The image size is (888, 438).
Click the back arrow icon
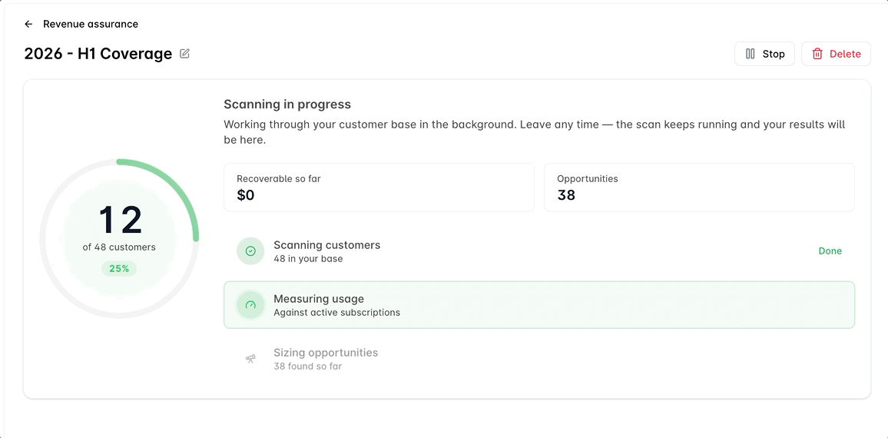tap(28, 24)
